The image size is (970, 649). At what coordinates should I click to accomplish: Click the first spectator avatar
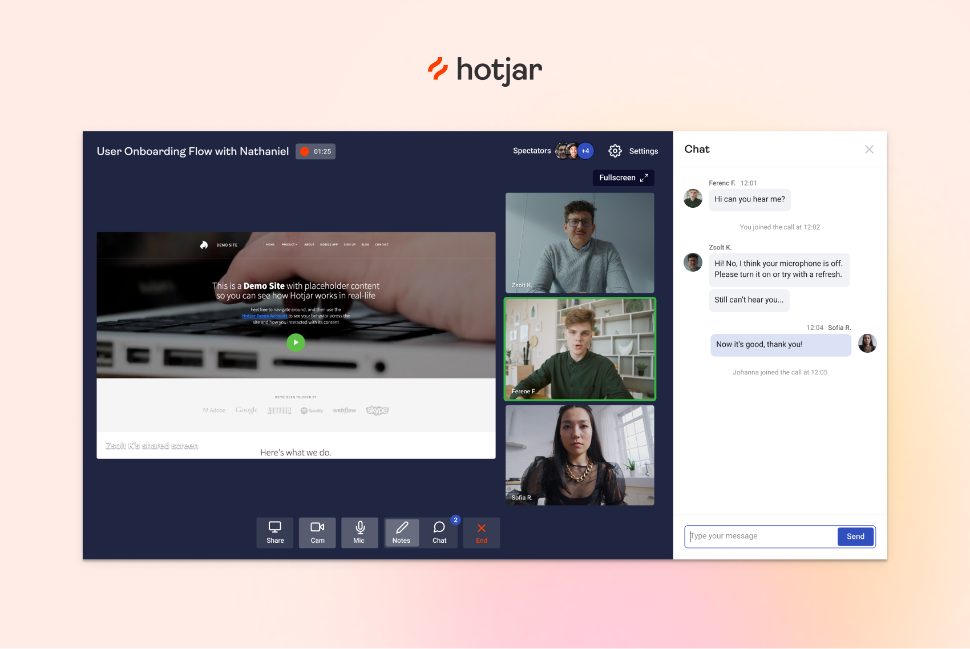562,151
